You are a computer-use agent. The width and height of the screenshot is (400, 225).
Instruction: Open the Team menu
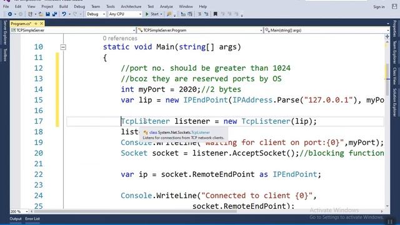(x=96, y=6)
